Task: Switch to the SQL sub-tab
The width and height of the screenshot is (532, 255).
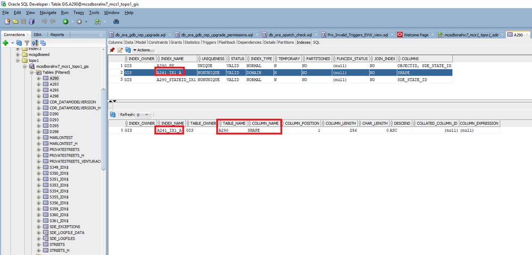Action: click(x=316, y=43)
